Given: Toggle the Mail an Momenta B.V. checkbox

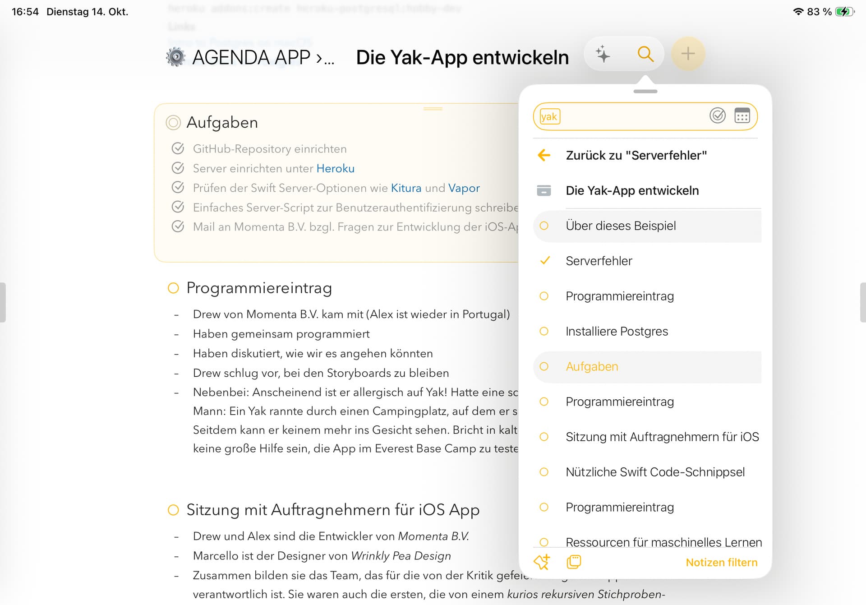Looking at the screenshot, I should (178, 226).
